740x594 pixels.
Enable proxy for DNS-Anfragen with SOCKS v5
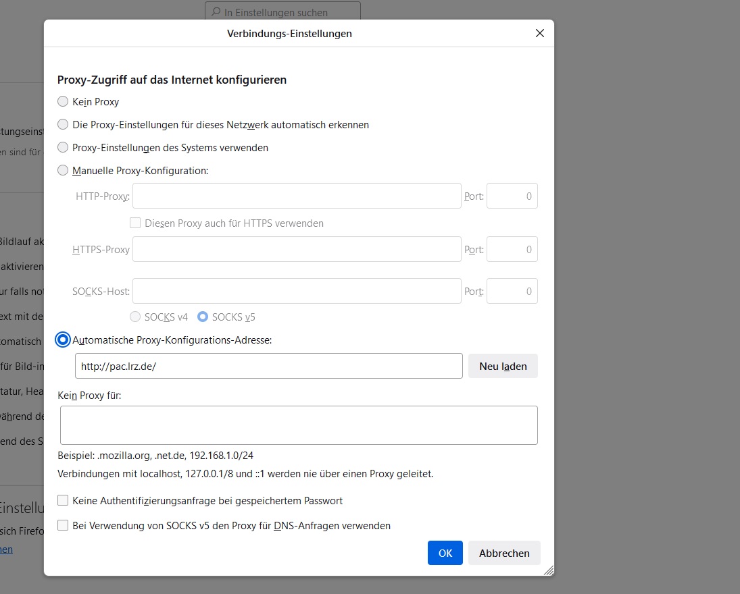[63, 526]
